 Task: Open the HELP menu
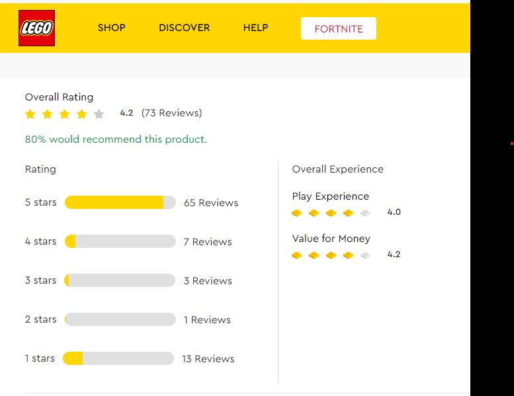click(x=255, y=28)
